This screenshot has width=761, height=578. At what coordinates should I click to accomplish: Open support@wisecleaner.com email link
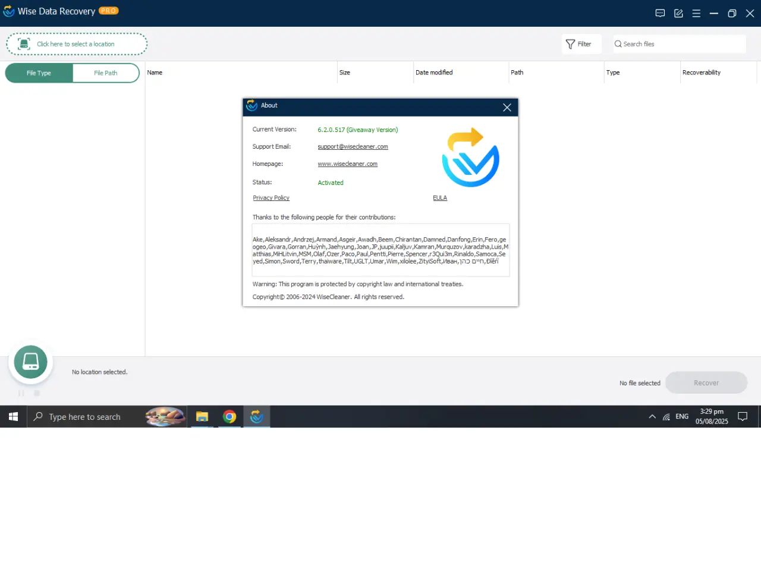(353, 147)
